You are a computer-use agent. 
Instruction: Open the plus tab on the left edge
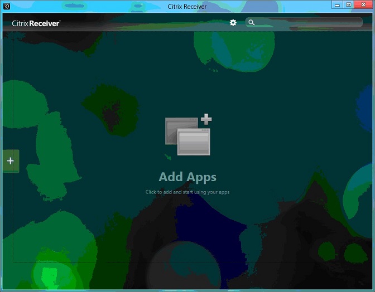coord(11,161)
